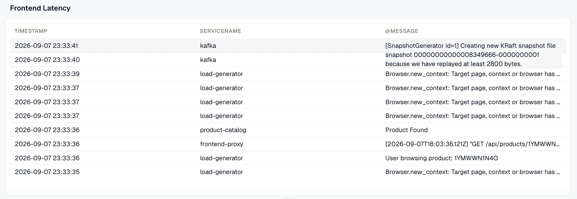Select the product-catalog service cell
This screenshot has height=199, width=577.
pos(223,130)
